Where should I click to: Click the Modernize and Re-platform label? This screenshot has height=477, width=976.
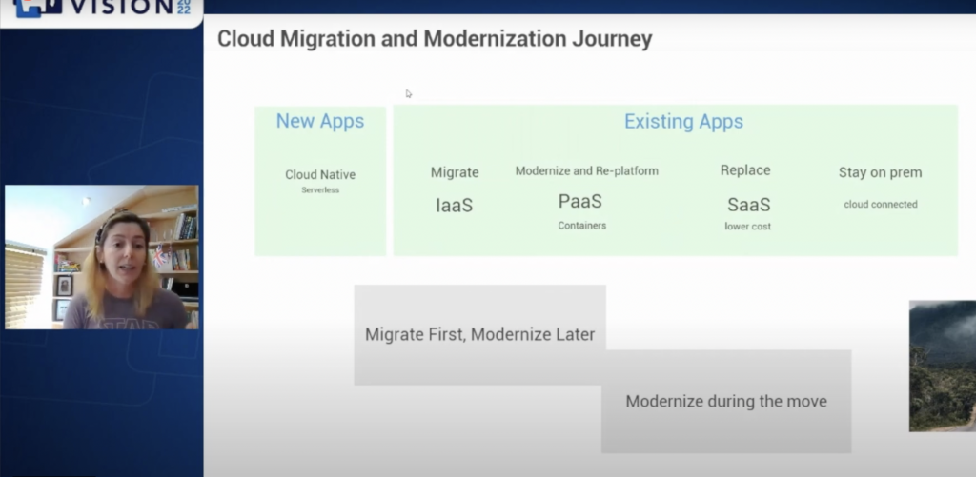click(x=586, y=171)
